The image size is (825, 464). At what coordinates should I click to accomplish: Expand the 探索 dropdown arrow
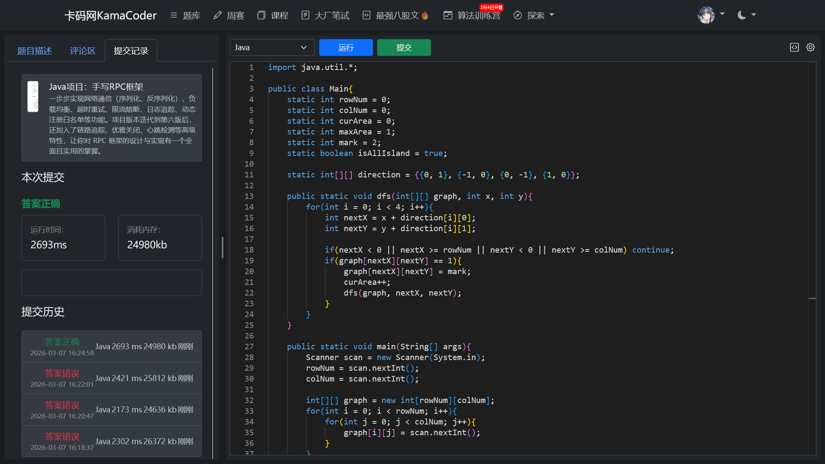[x=552, y=15]
